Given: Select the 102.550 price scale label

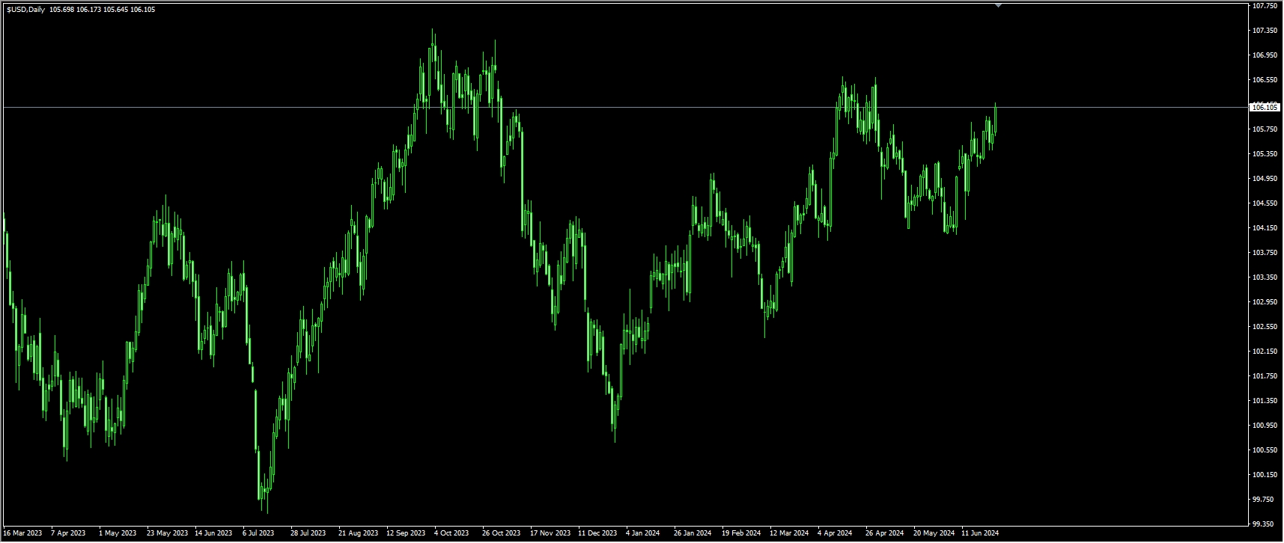Looking at the screenshot, I should (1265, 327).
